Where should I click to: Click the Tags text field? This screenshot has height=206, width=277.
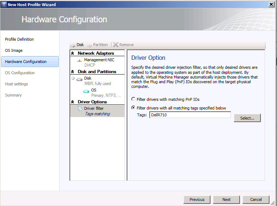coord(190,115)
